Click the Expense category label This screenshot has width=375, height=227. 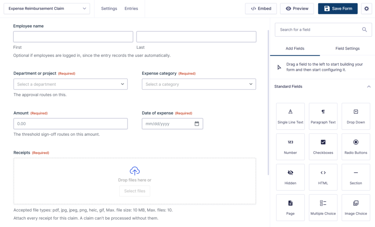point(159,73)
